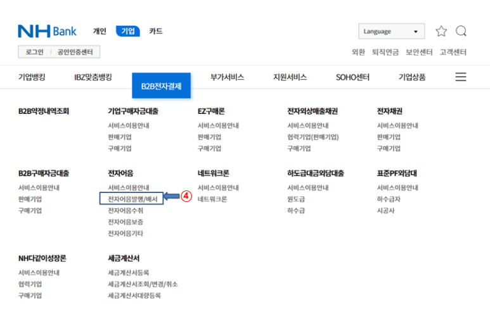Open the SOHO센터 menu
Image resolution: width=490 pixels, height=331 pixels.
tap(352, 77)
